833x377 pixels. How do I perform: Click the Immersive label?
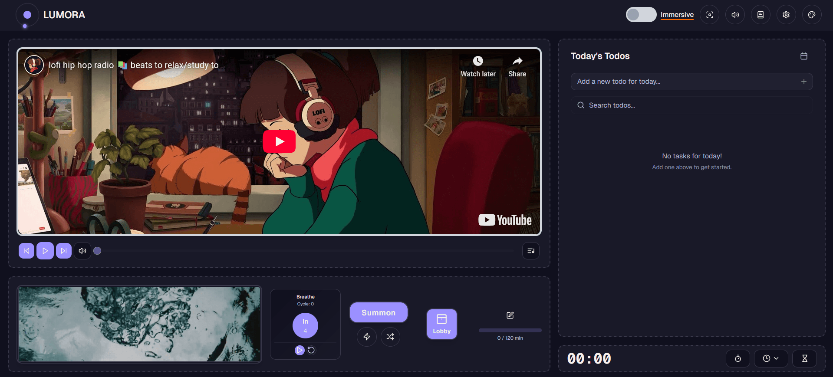pyautogui.click(x=677, y=15)
